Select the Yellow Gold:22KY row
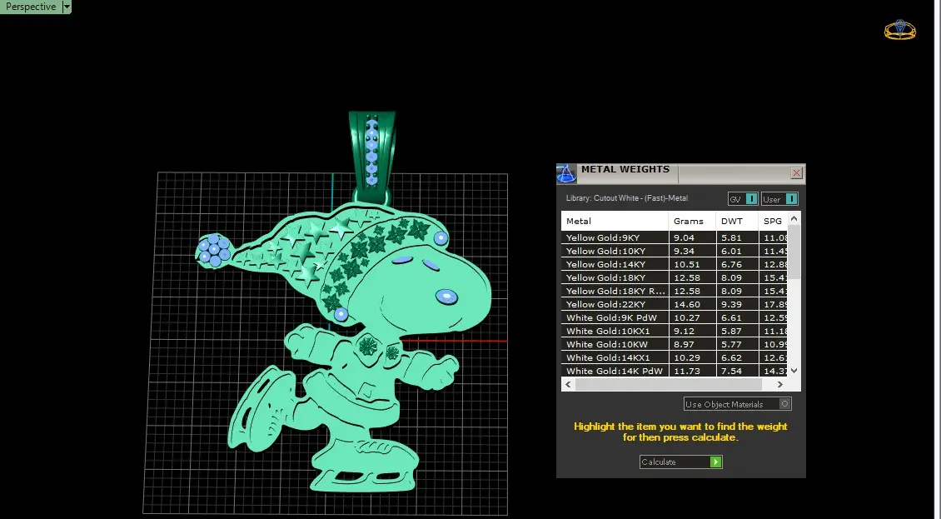 click(x=674, y=305)
